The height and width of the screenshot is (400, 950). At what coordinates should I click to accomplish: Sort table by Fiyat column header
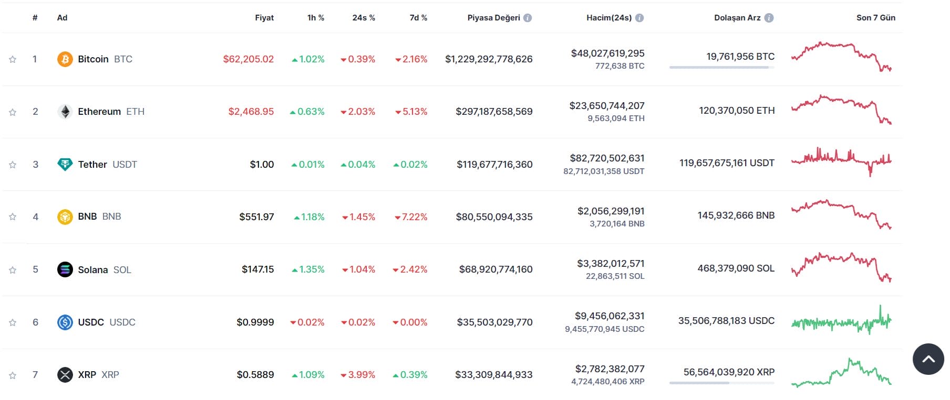[264, 17]
